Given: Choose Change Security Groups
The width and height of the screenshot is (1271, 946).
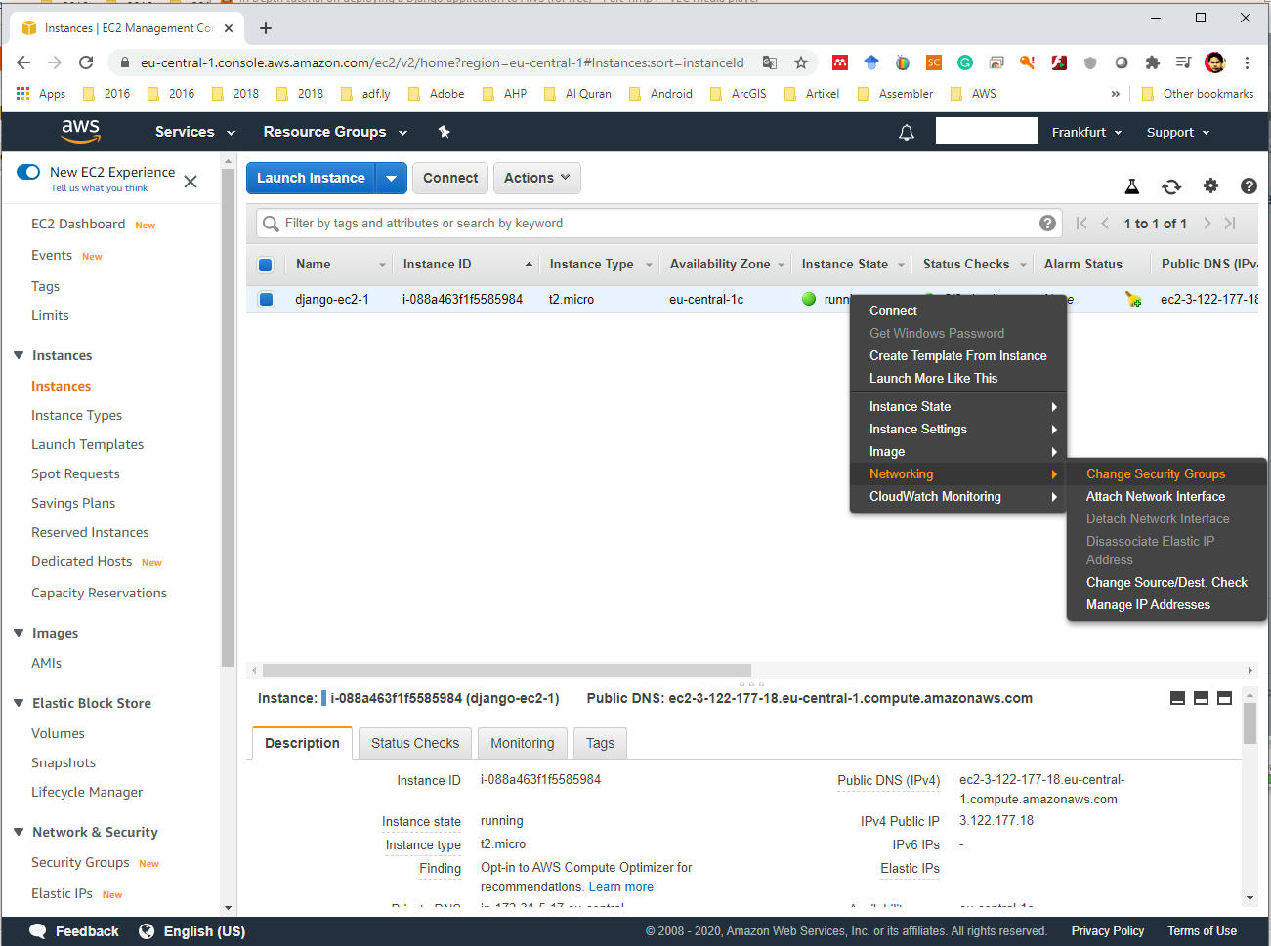Looking at the screenshot, I should coord(1156,473).
